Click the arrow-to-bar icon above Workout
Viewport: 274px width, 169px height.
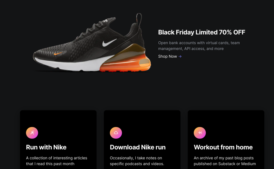(x=200, y=133)
